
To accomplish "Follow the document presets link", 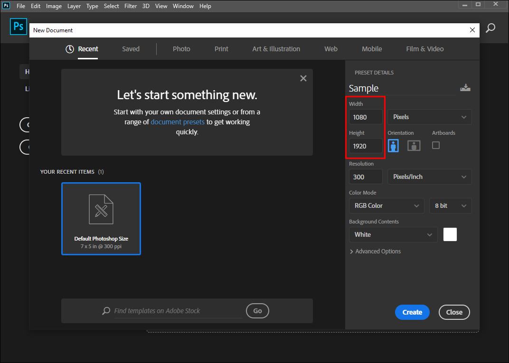I will (178, 122).
